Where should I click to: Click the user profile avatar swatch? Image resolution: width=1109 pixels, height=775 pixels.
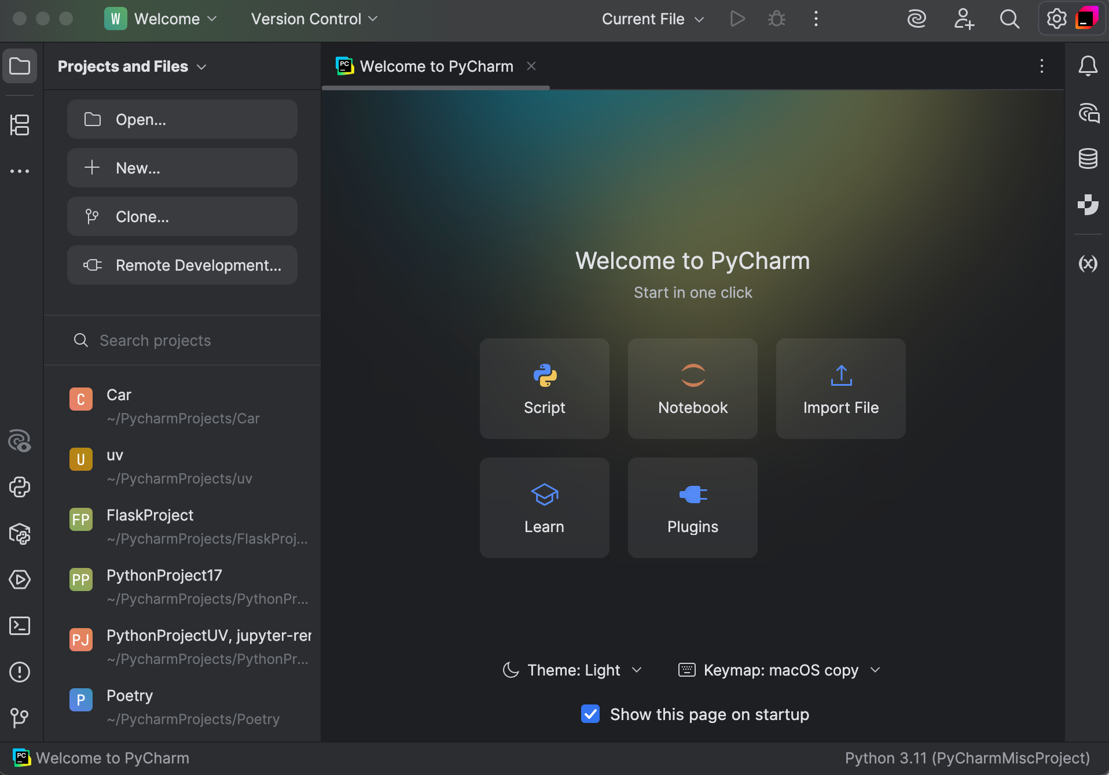(1088, 18)
